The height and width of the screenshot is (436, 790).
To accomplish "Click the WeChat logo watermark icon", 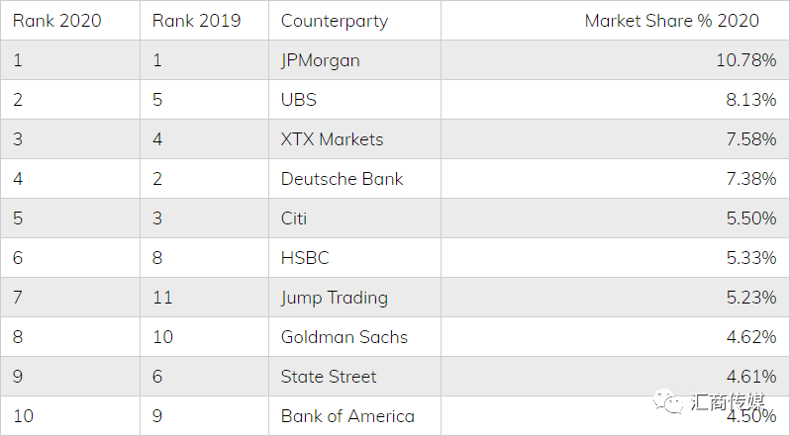I will (x=667, y=400).
